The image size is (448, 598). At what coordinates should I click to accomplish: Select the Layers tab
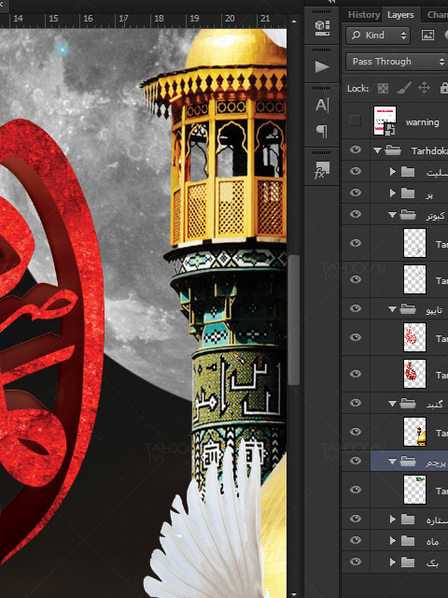[400, 15]
